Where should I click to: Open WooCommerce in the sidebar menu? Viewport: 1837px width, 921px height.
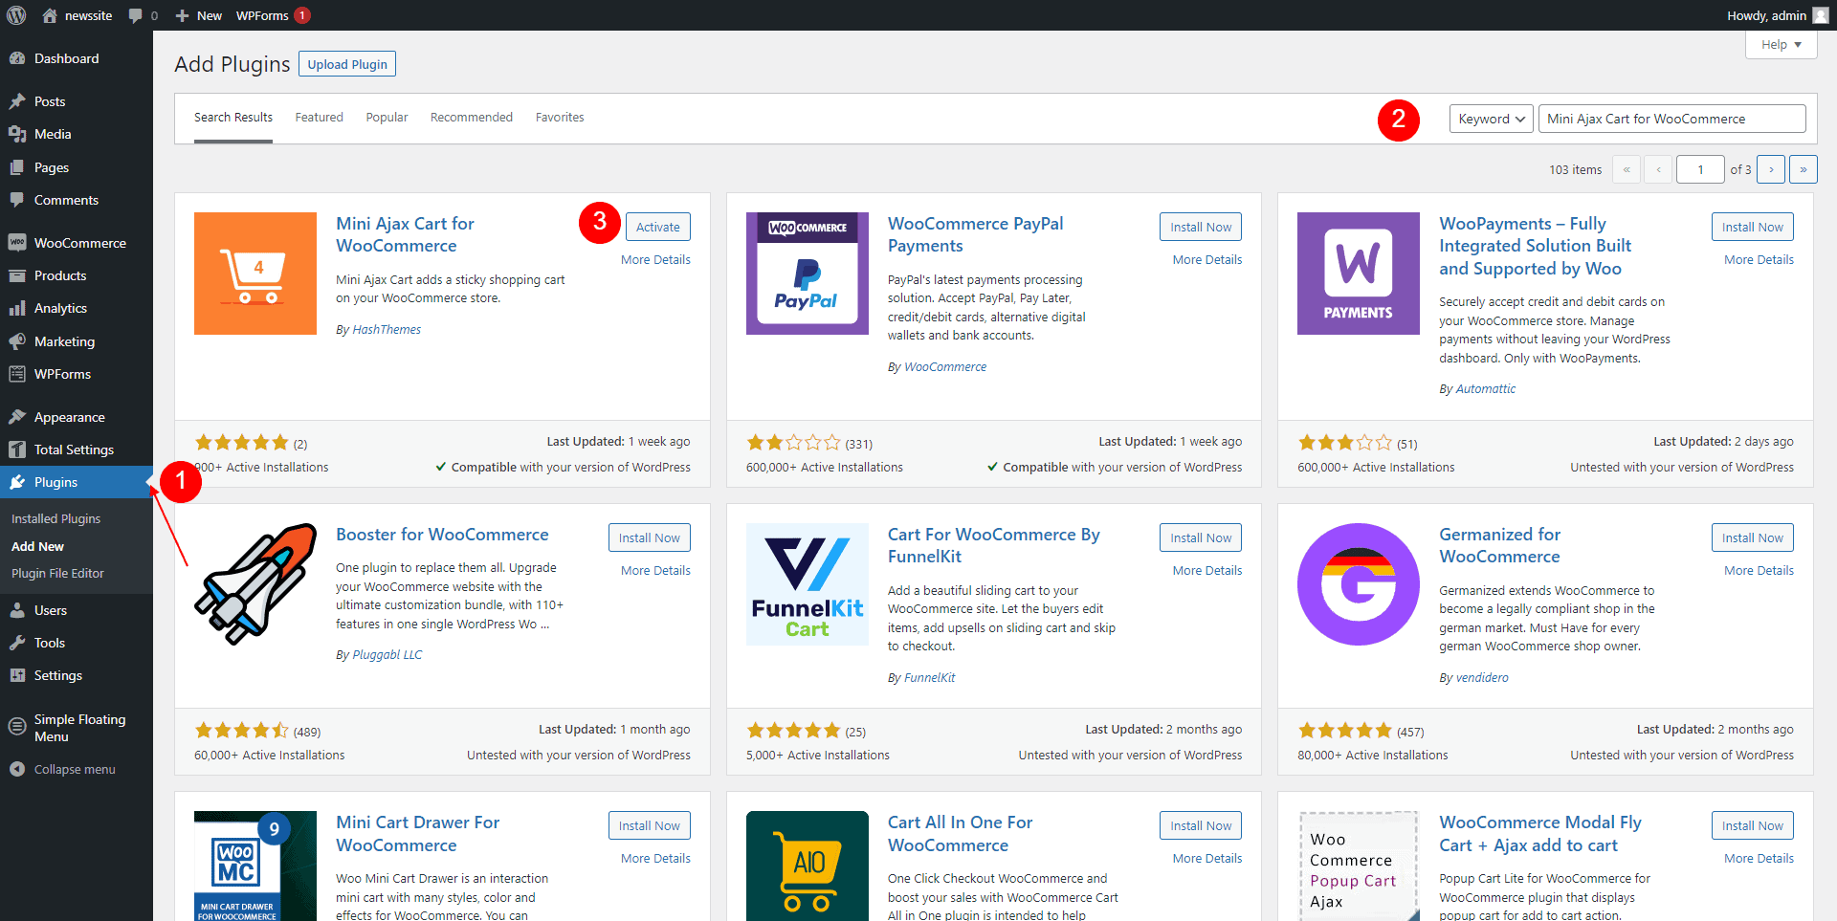point(79,243)
